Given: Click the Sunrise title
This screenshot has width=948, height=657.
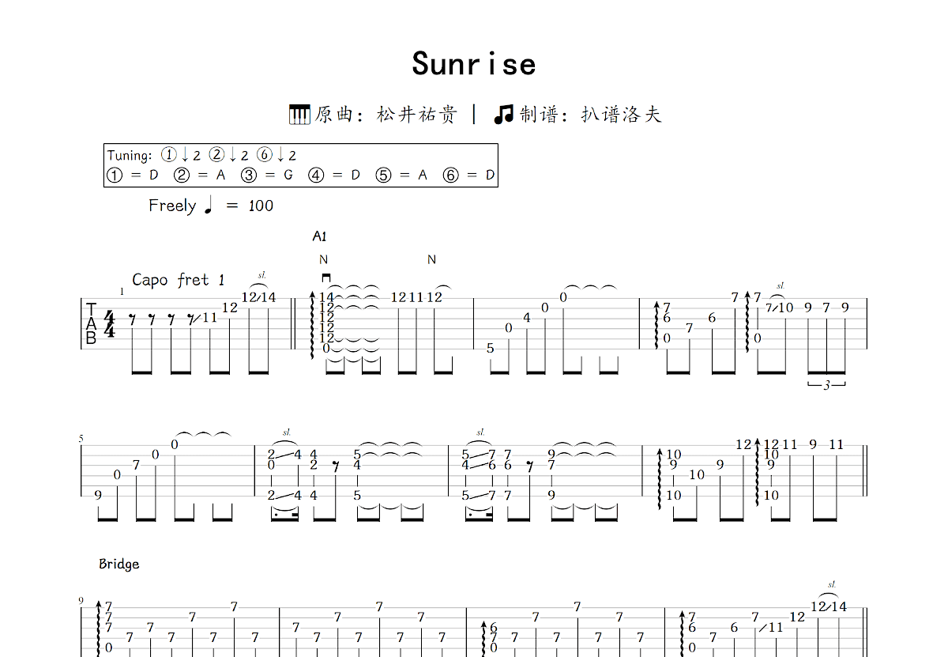Looking at the screenshot, I should pyautogui.click(x=474, y=64).
